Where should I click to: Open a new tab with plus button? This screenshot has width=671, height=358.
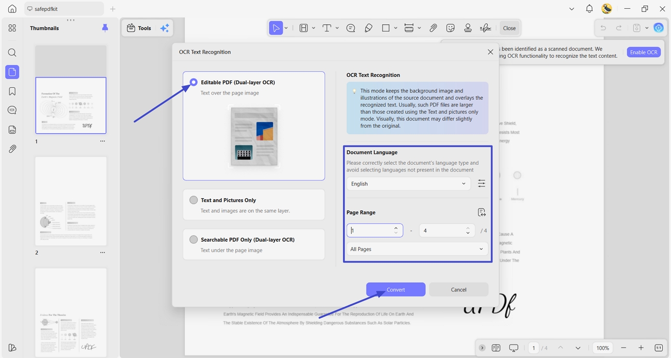tap(113, 9)
